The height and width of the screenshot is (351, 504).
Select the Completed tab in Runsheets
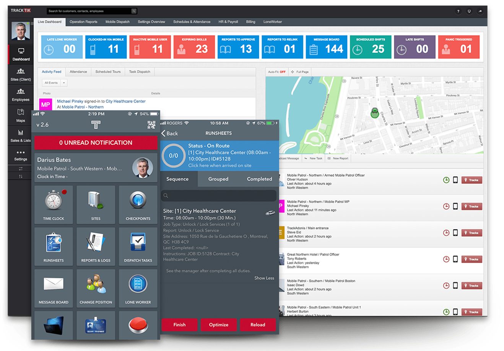[x=259, y=179]
